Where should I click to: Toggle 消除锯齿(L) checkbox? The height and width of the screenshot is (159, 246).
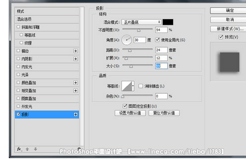[x=141, y=86]
